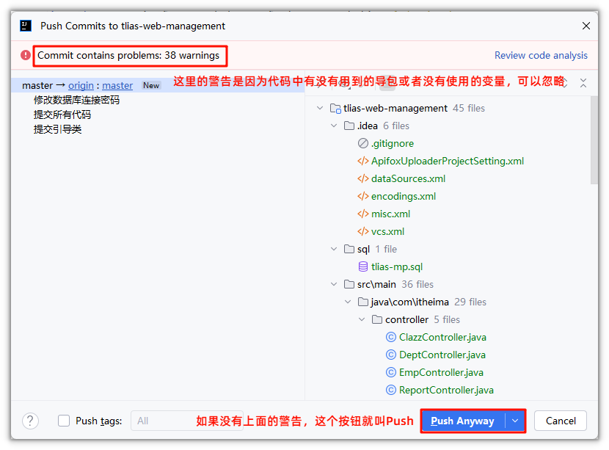Click Commit contains problems: 38 warnings text
The image size is (609, 450).
coord(128,56)
